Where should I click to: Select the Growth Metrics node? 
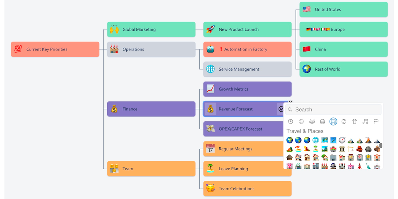(247, 89)
